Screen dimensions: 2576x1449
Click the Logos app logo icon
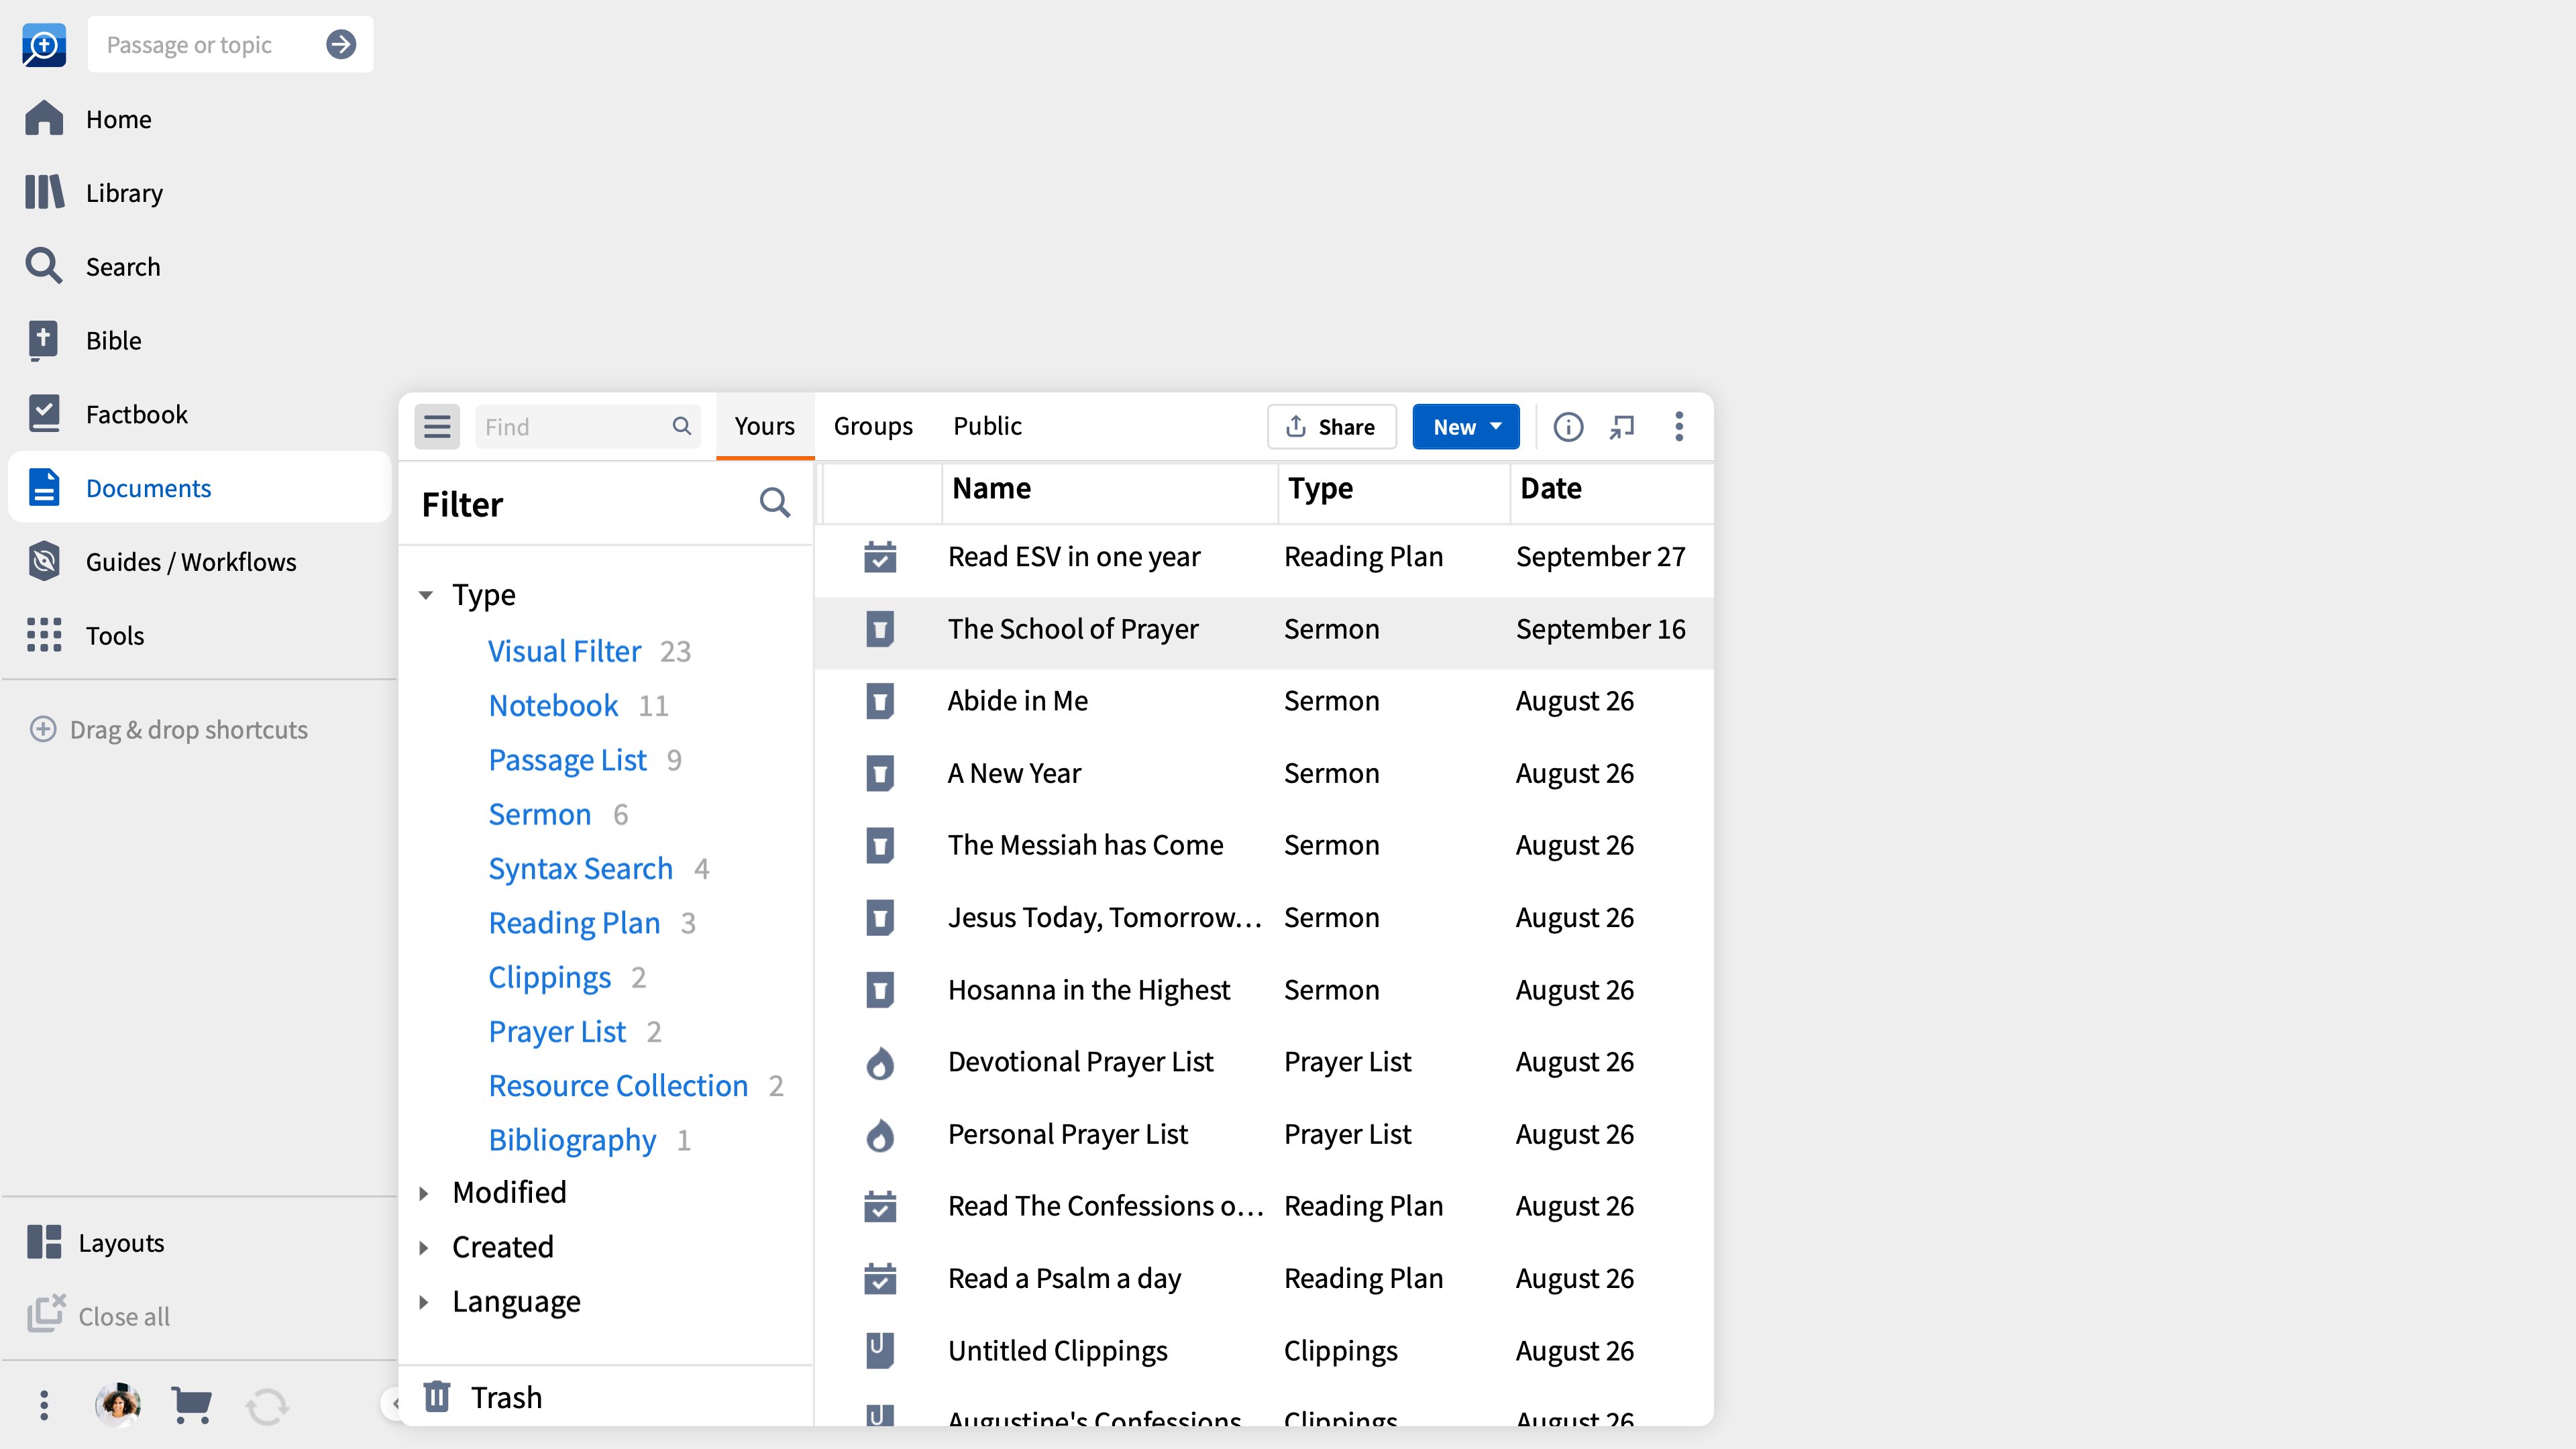tap(44, 44)
